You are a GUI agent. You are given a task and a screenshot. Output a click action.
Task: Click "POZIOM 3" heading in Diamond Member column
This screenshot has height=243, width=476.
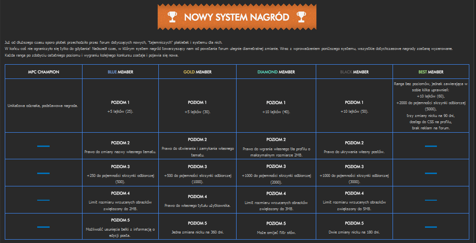tap(276, 166)
